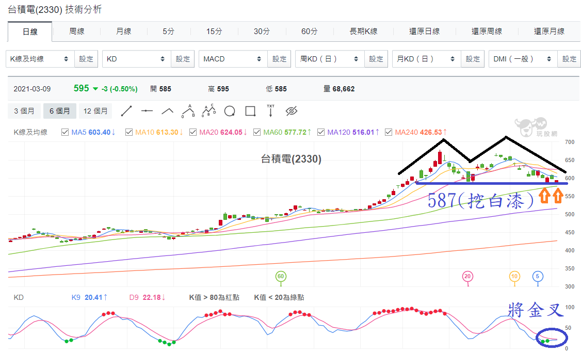Switch to the 5分 tab

[x=169, y=31]
